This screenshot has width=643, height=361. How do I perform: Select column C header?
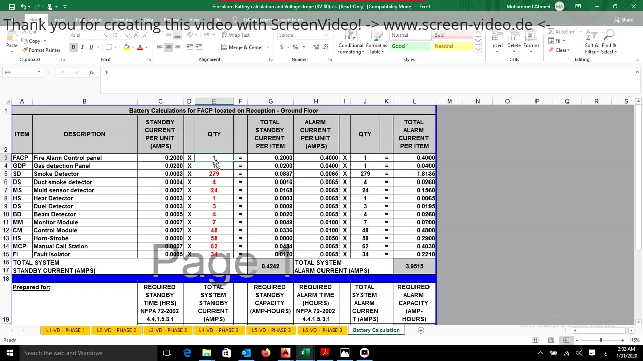(x=160, y=102)
